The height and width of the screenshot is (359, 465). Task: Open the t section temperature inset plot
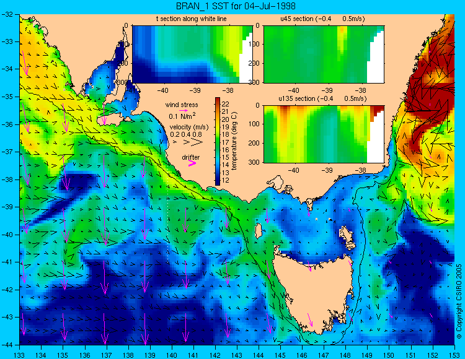point(192,54)
